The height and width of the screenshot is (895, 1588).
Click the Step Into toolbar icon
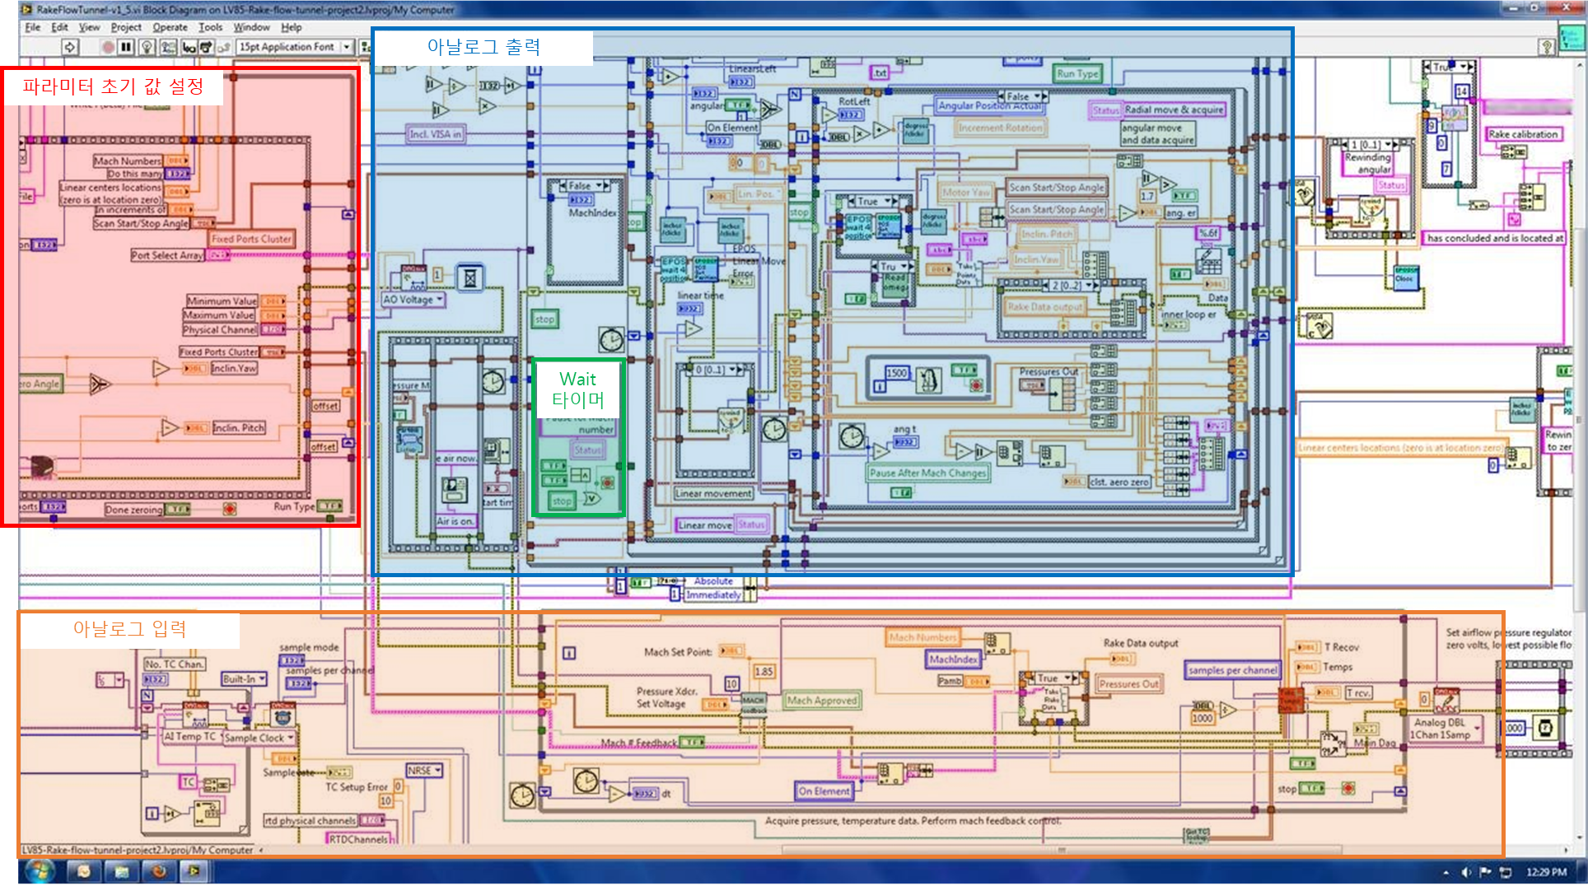click(189, 47)
